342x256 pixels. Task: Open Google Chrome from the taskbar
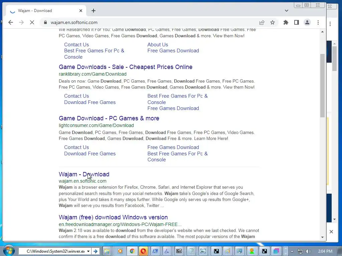pyautogui.click(x=132, y=251)
